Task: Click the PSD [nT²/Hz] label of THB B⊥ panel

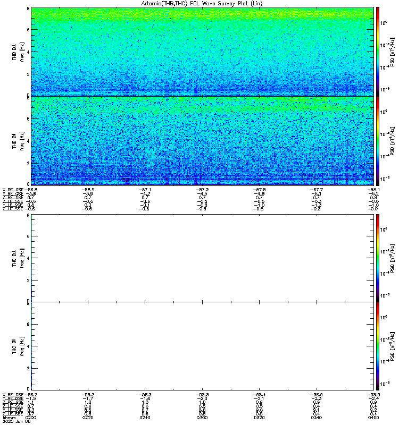Action: point(393,52)
